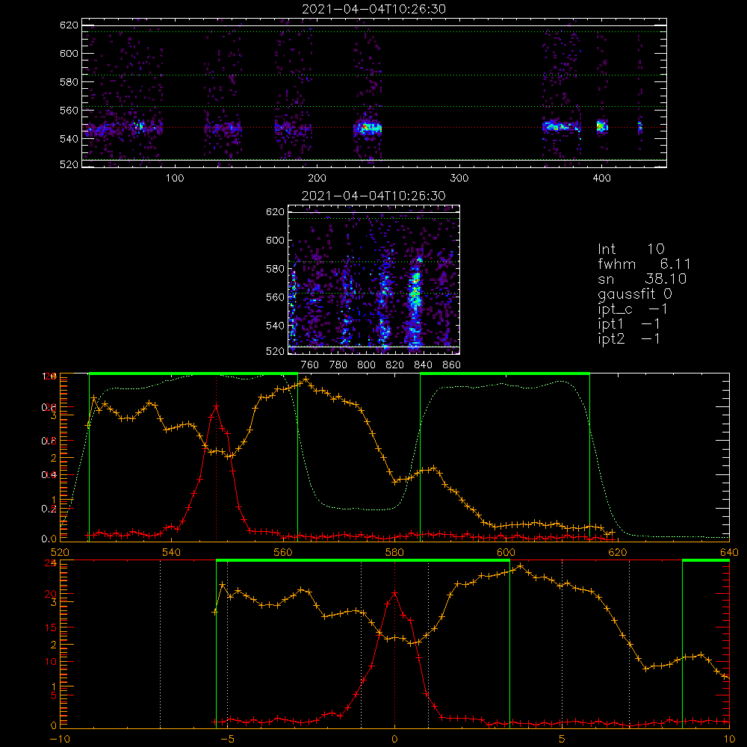Click red curve peak at 0 in bottom plot

tap(394, 593)
